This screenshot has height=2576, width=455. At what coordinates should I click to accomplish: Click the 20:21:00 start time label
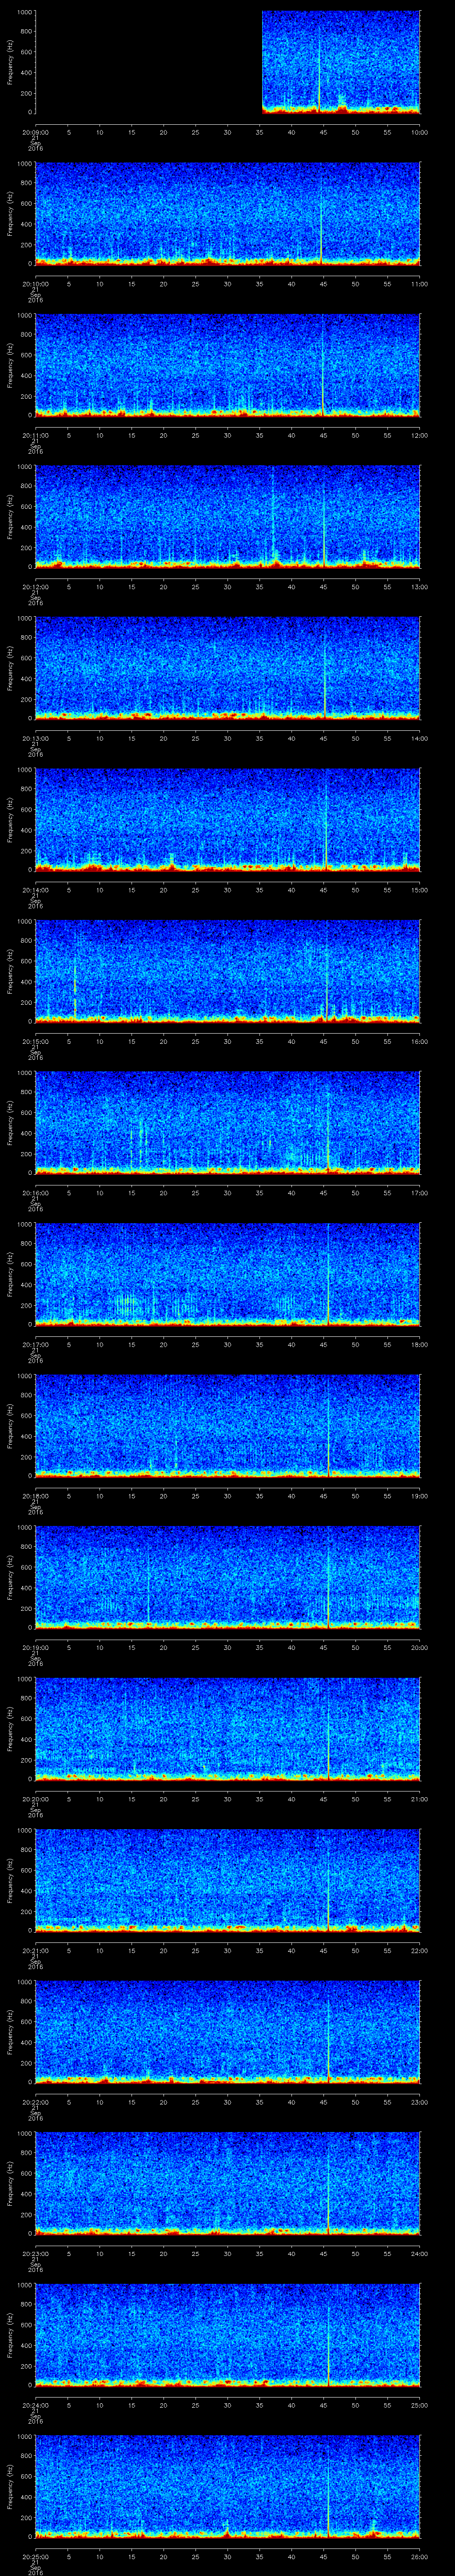click(x=35, y=1950)
